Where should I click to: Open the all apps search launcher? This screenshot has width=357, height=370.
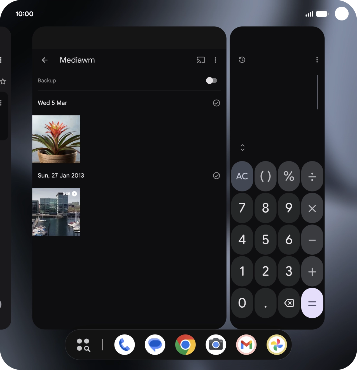(x=83, y=345)
